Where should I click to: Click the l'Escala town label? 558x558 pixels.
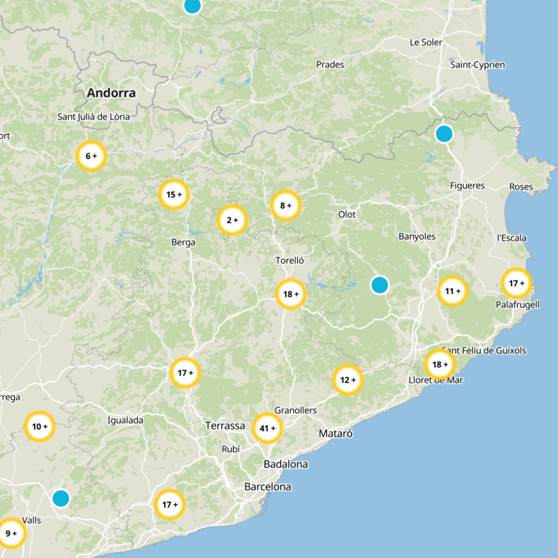512,238
